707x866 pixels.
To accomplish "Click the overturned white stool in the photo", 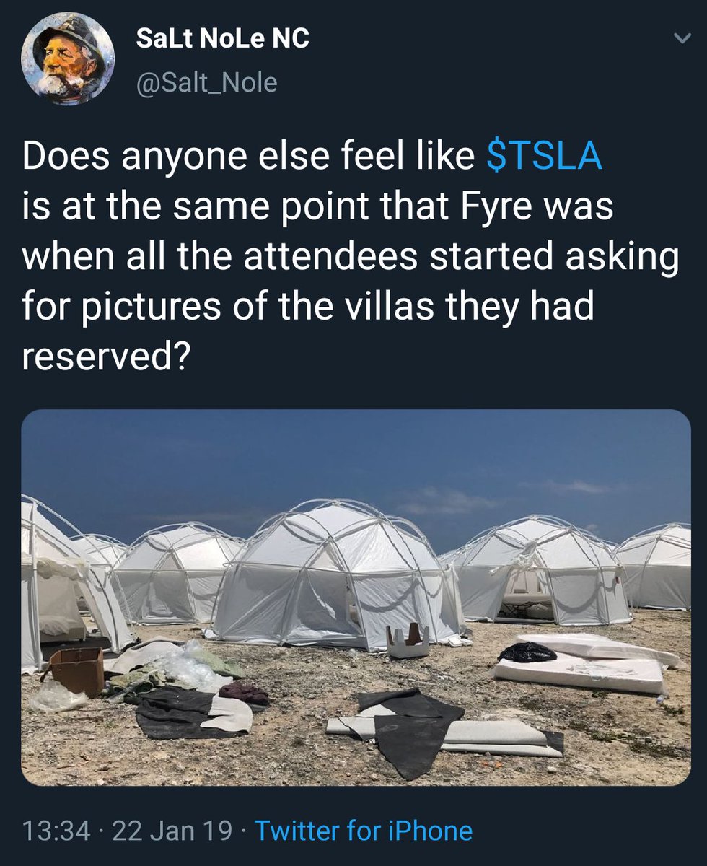I will (x=408, y=640).
